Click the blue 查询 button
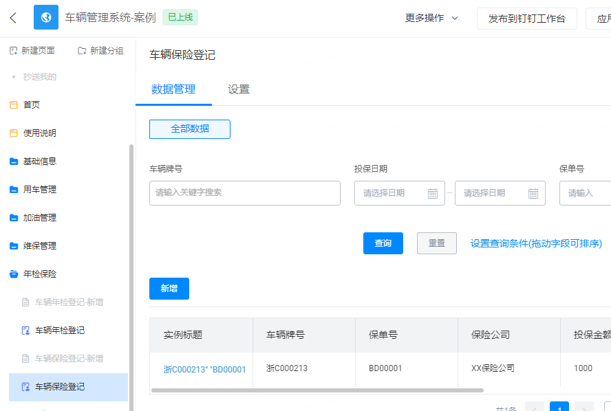 [x=383, y=243]
